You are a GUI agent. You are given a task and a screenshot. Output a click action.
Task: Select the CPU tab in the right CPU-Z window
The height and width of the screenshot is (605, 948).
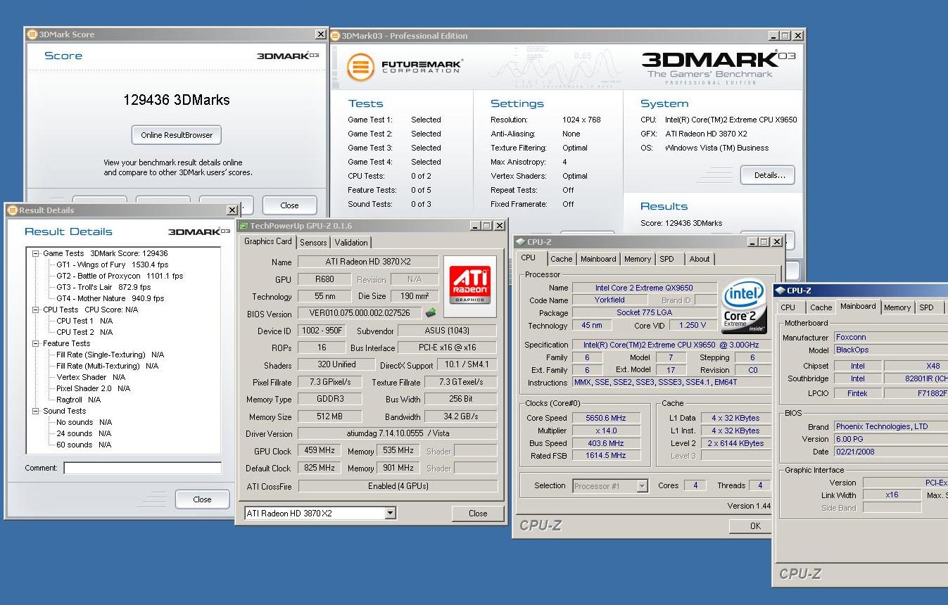click(x=788, y=307)
